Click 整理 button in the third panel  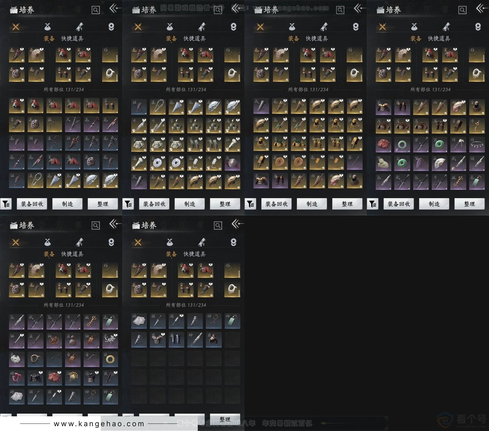click(347, 204)
